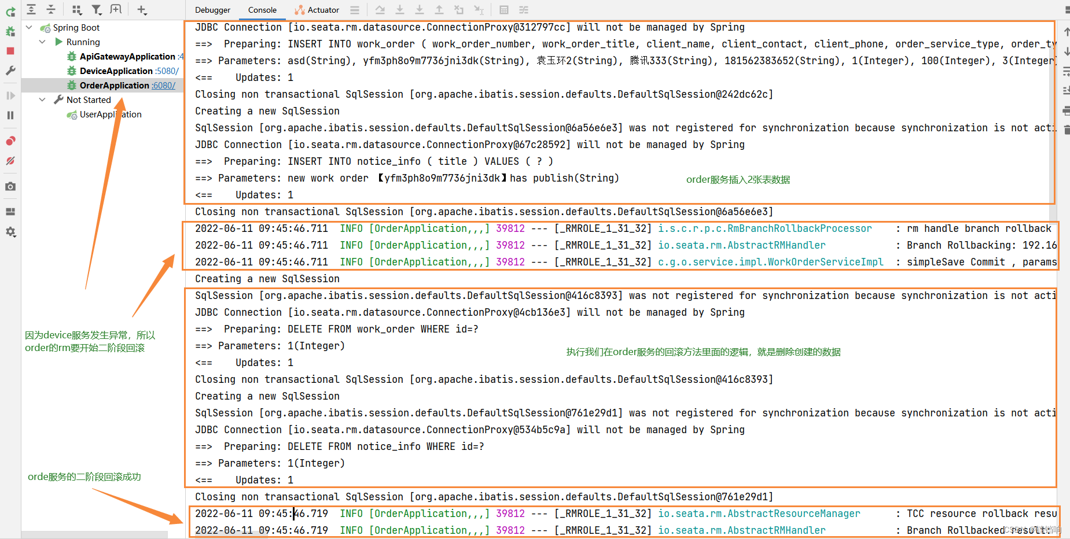Image resolution: width=1070 pixels, height=539 pixels.
Task: Click the Down the Stack Trace arrow icon
Action: point(1066,51)
